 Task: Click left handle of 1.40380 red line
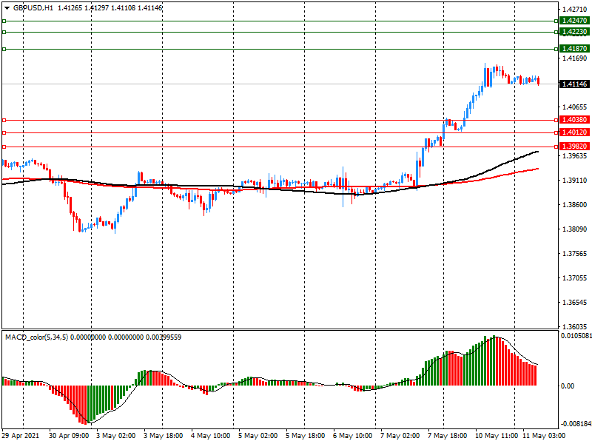click(x=4, y=120)
